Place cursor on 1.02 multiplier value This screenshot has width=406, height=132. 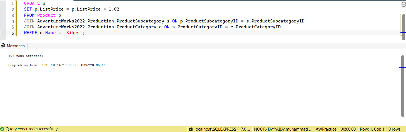114,9
